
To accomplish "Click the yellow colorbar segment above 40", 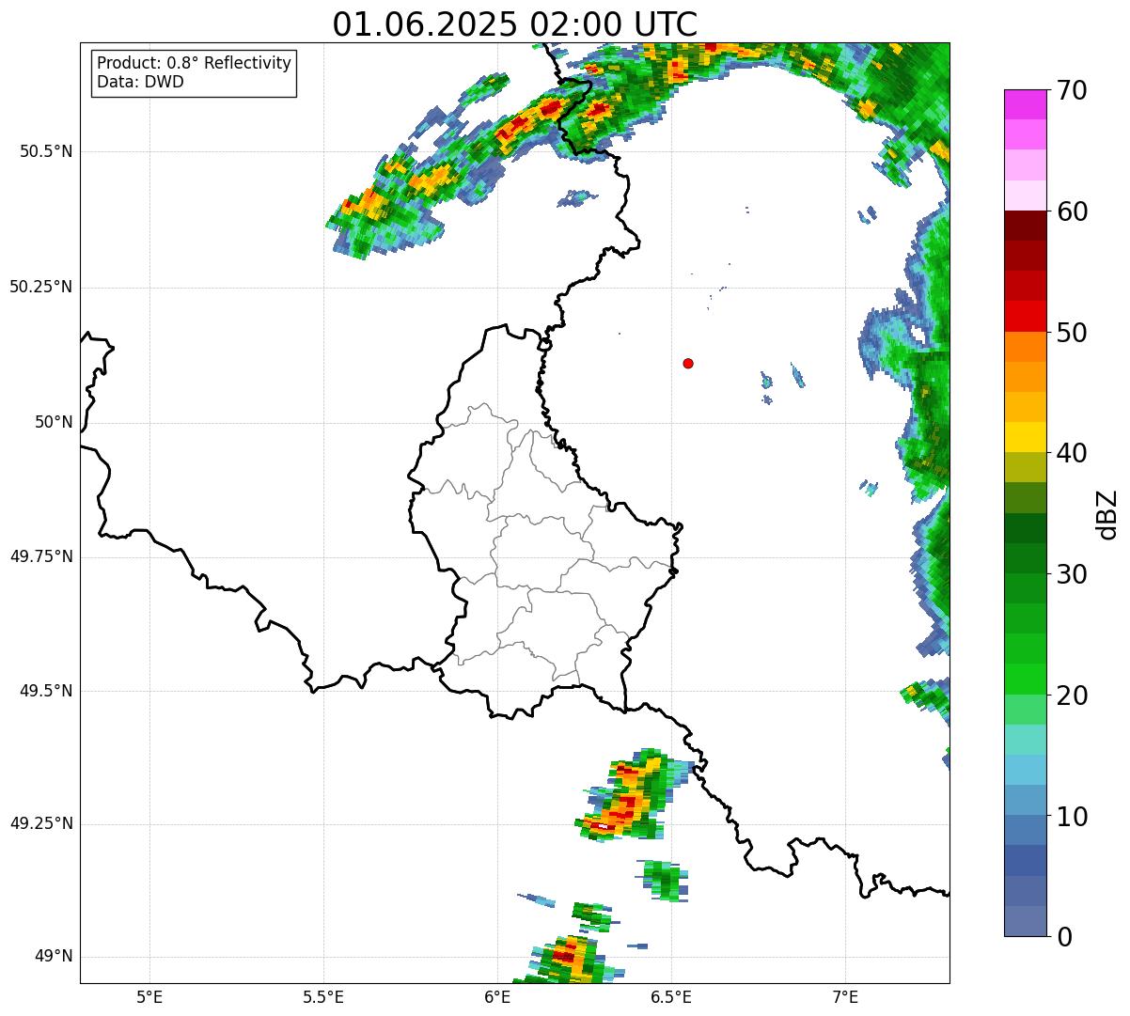I will pyautogui.click(x=1025, y=437).
